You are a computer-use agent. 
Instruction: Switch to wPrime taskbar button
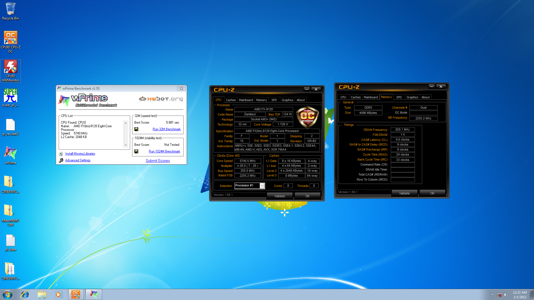click(93, 294)
